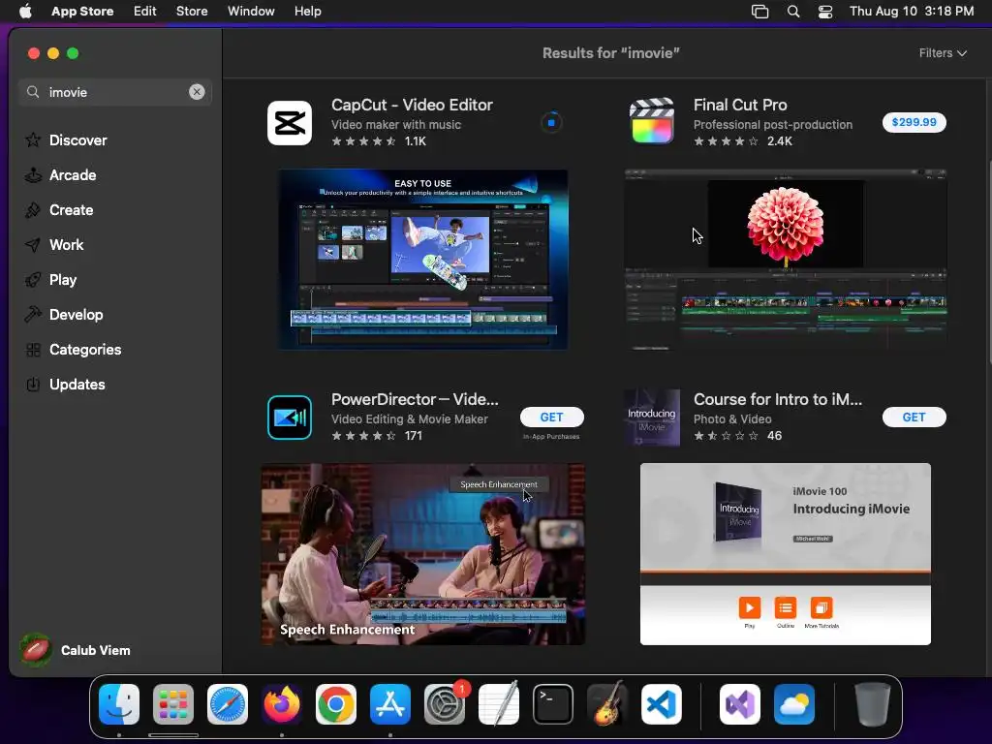Image resolution: width=992 pixels, height=744 pixels.
Task: Stop the CapCut download in progress
Action: pyautogui.click(x=551, y=123)
